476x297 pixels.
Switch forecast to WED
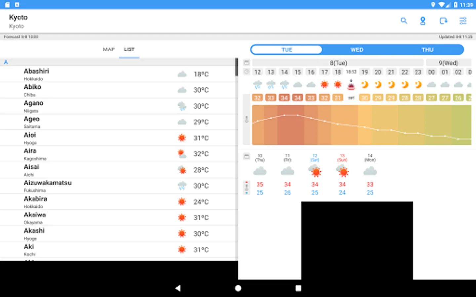357,50
